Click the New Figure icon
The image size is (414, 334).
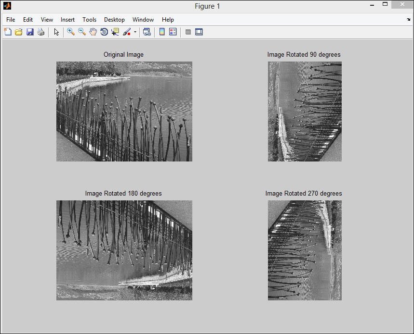(x=8, y=32)
